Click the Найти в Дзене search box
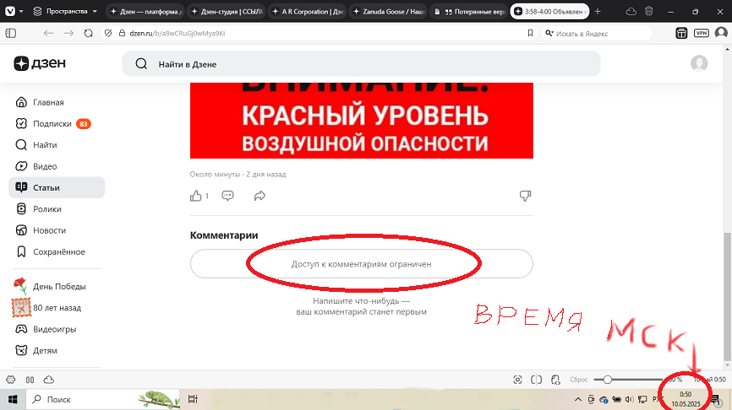This screenshot has width=732, height=410. coord(361,64)
